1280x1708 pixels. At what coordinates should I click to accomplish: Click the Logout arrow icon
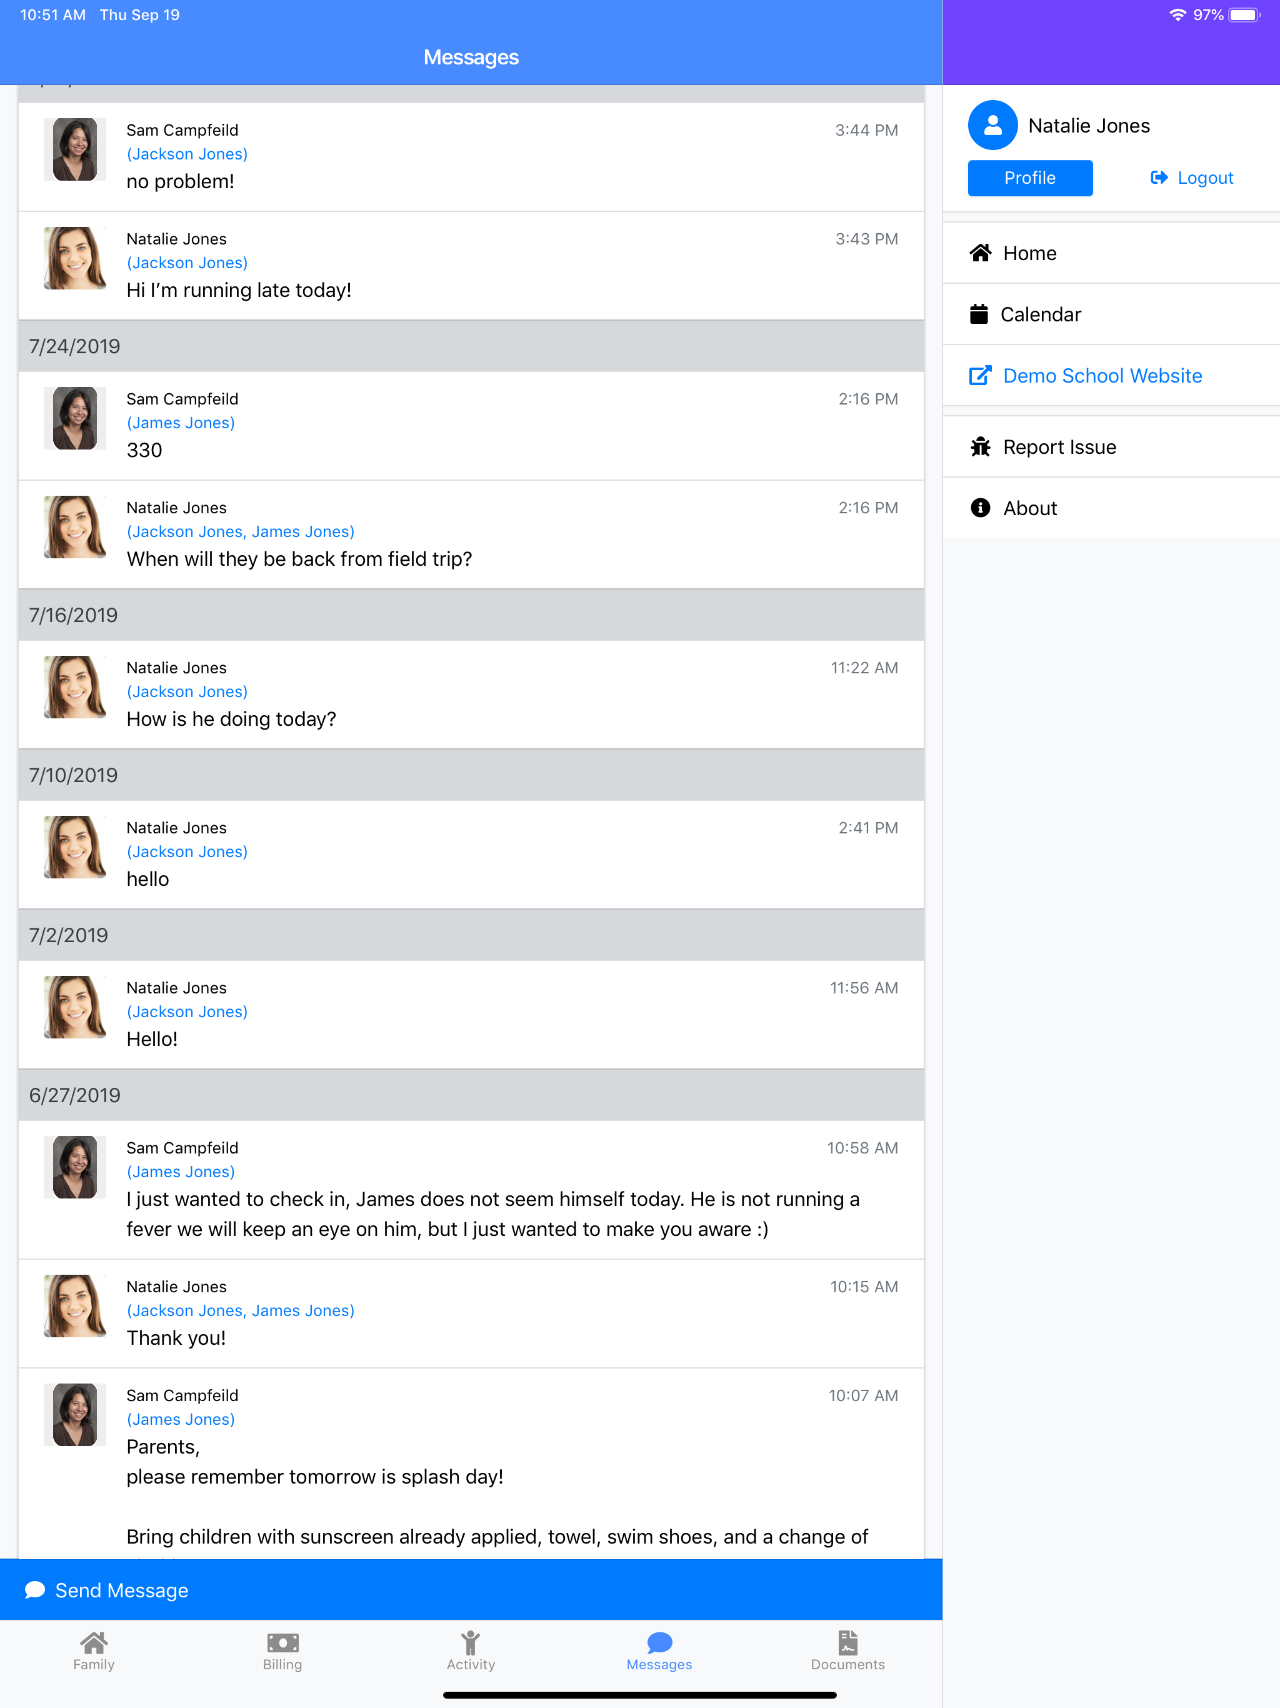tap(1159, 178)
